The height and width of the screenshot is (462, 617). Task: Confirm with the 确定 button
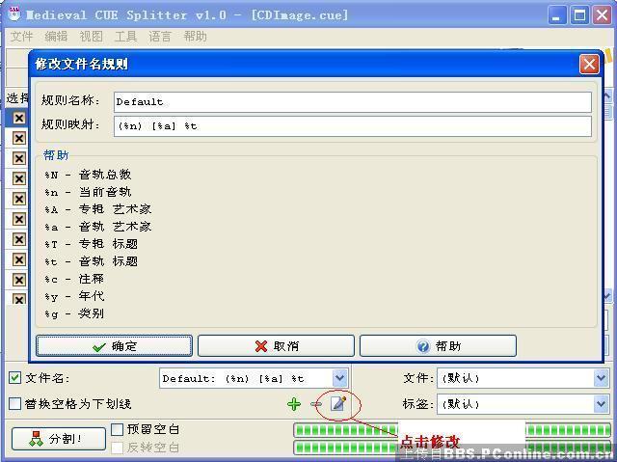114,346
